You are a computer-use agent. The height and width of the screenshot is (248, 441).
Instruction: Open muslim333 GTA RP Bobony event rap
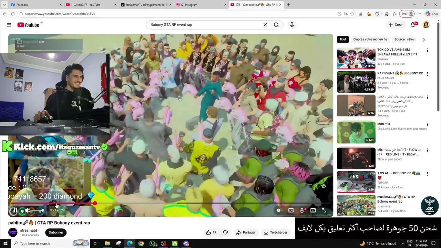(x=396, y=199)
